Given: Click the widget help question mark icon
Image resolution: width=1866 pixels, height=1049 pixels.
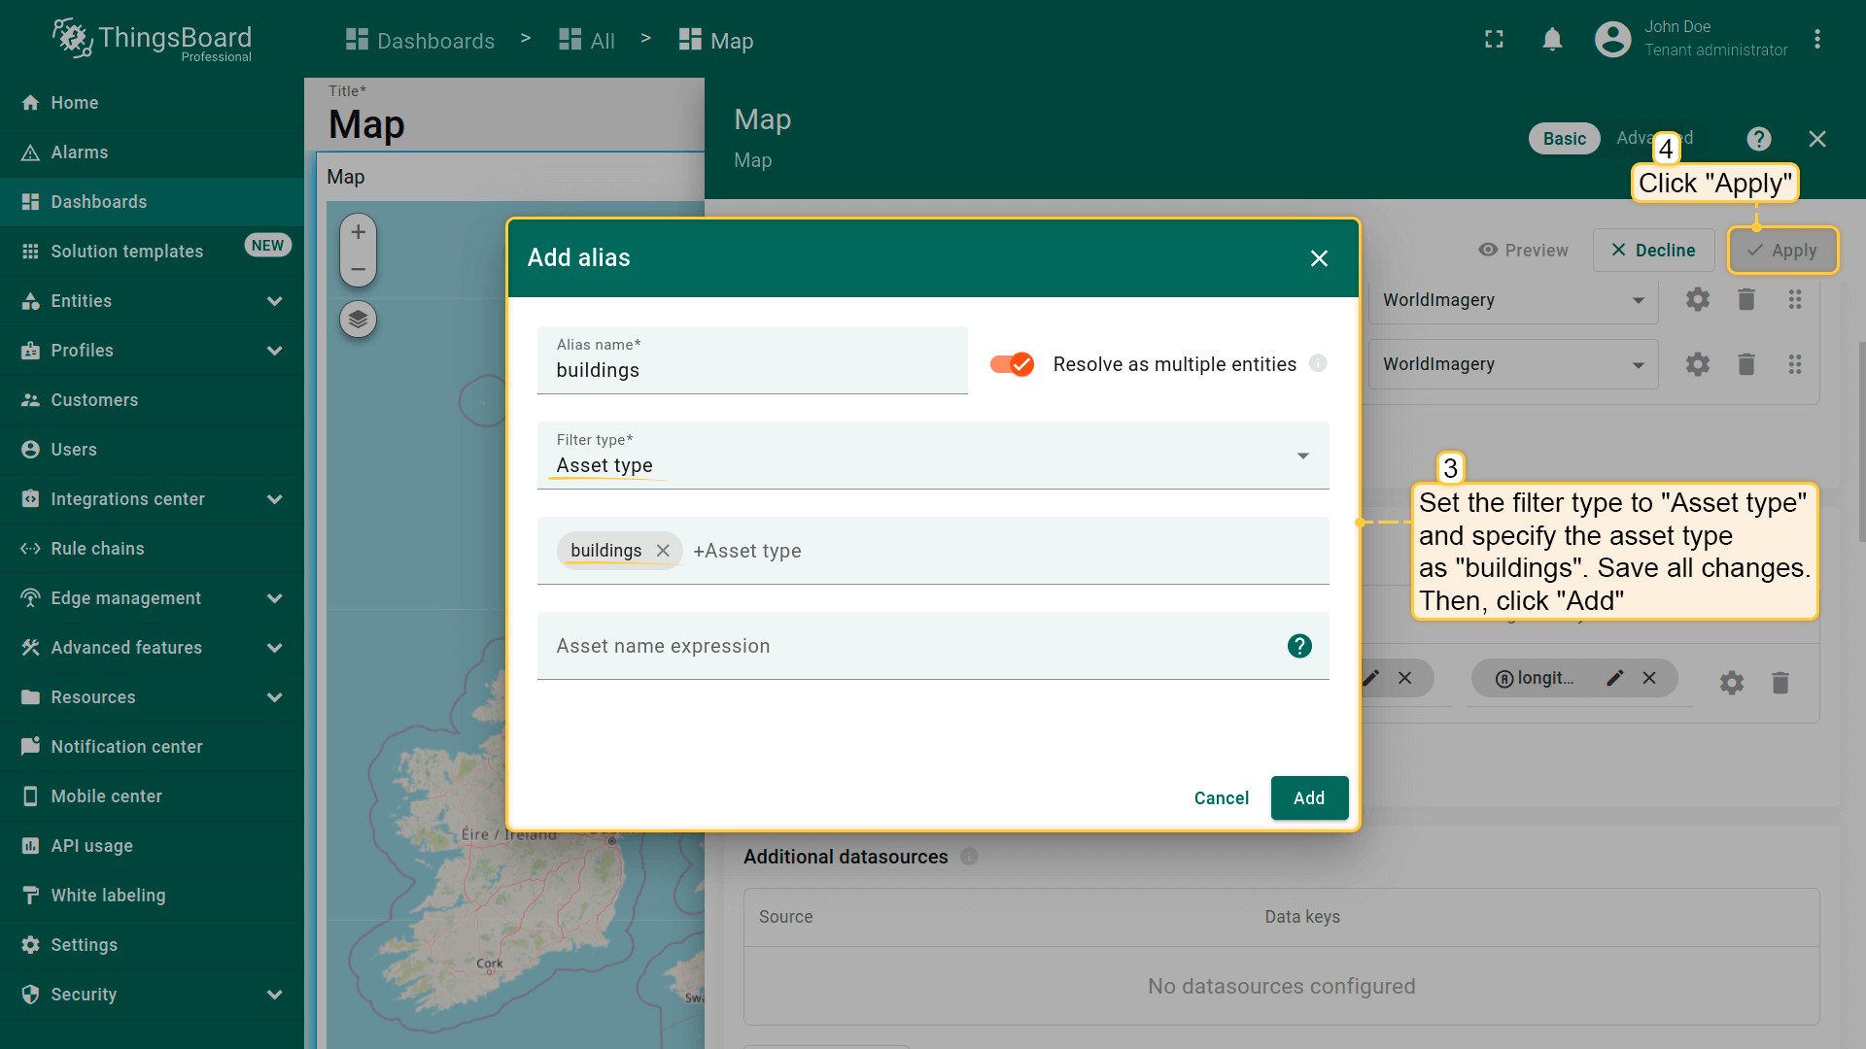Looking at the screenshot, I should 1758,139.
